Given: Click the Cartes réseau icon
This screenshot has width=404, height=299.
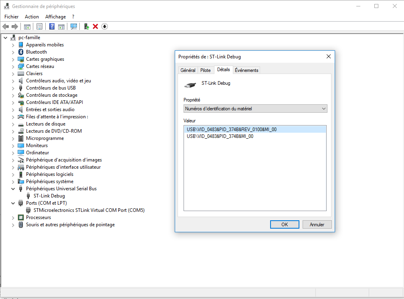Looking at the screenshot, I should 21,66.
